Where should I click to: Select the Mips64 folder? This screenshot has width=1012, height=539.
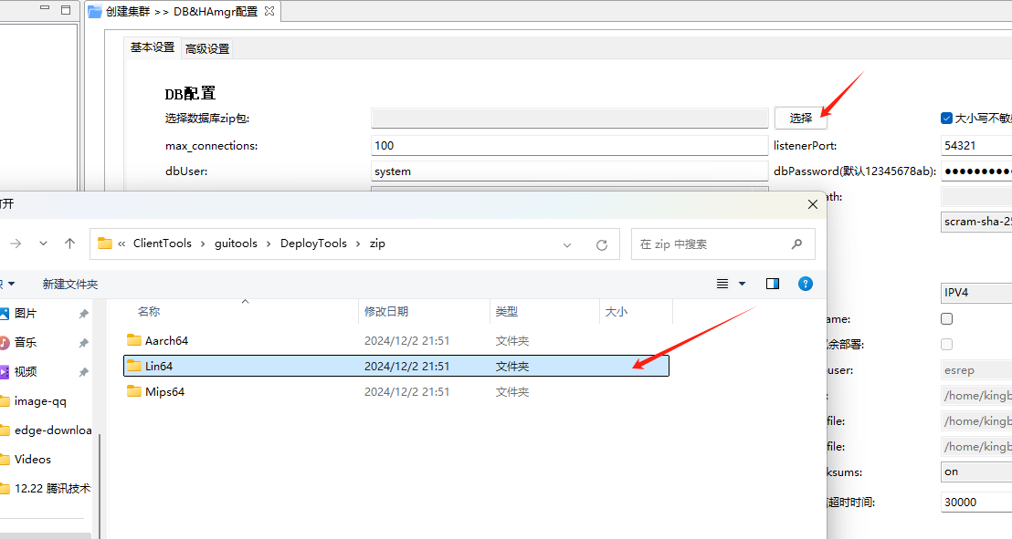[x=164, y=391]
